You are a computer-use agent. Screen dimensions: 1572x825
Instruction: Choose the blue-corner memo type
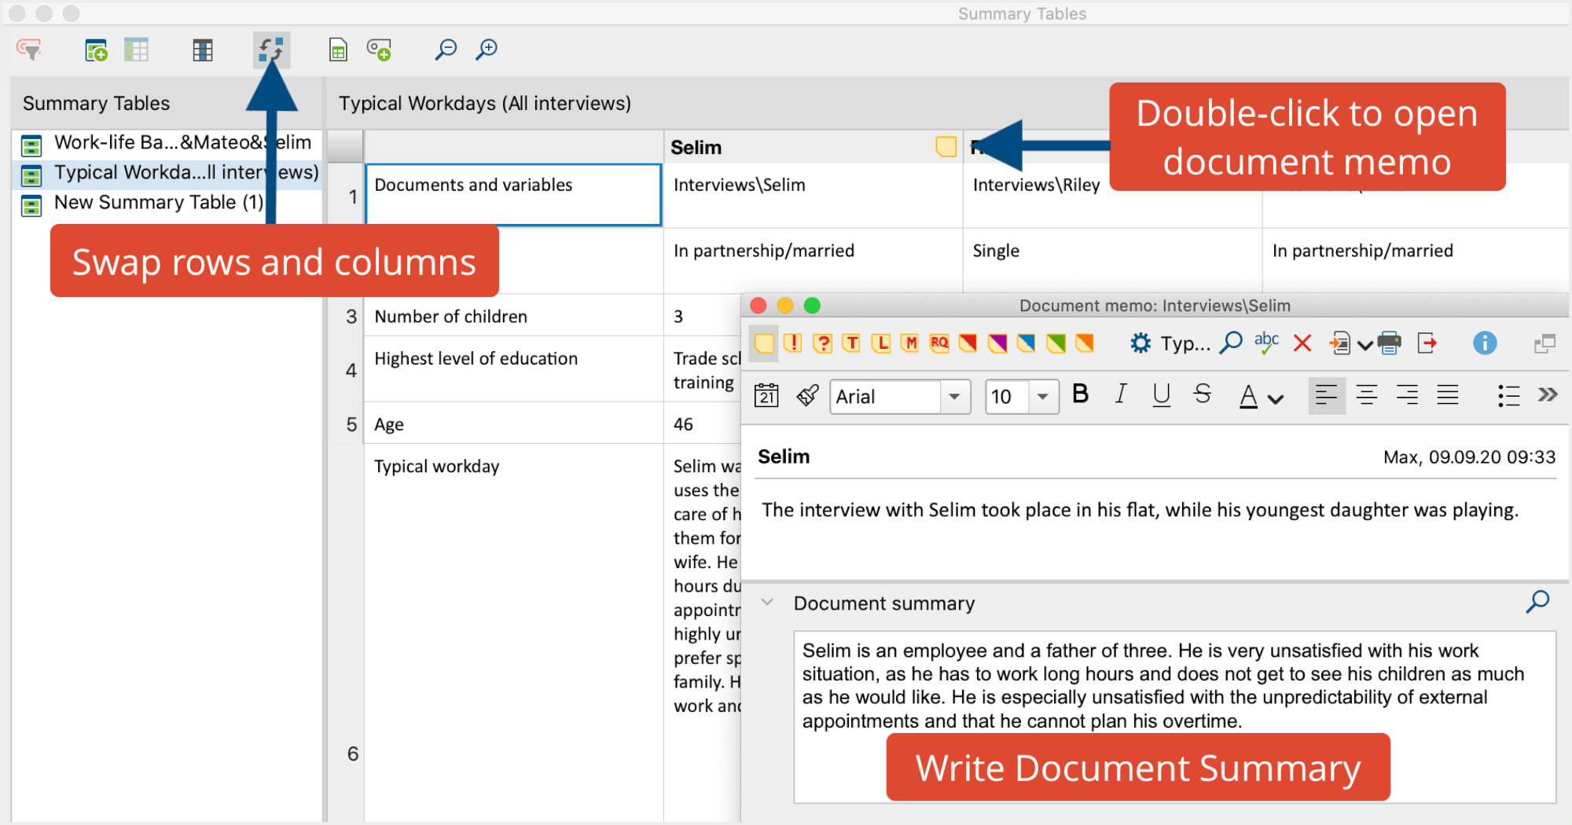1027,343
